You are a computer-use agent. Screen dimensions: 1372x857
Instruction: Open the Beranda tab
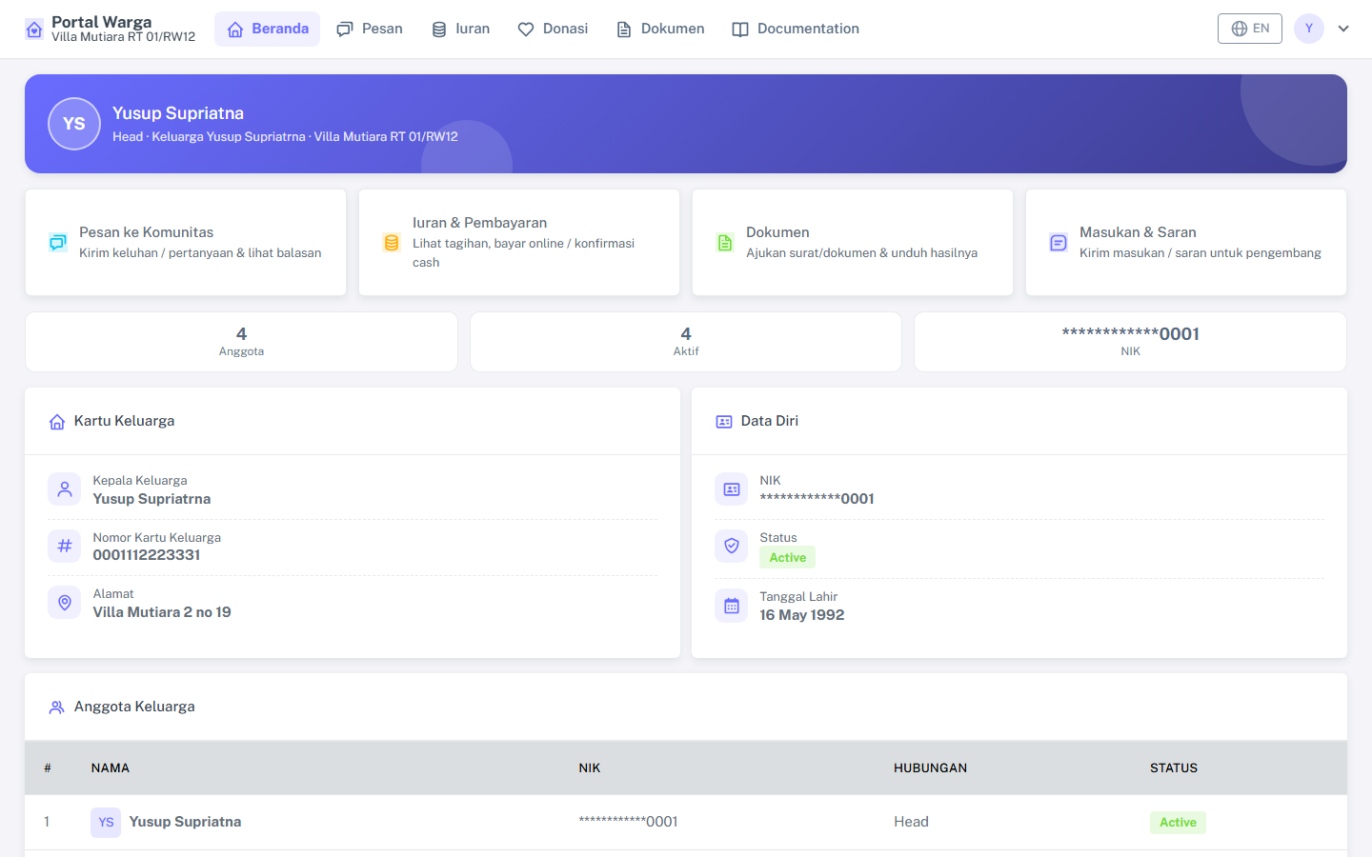268,30
